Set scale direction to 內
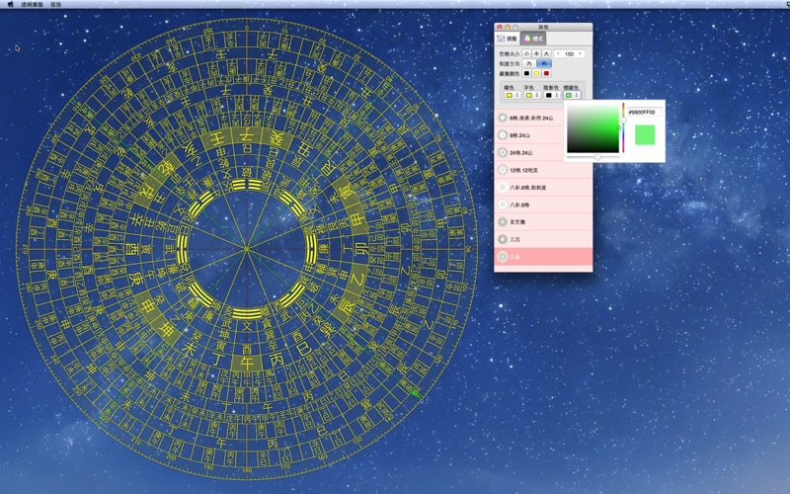790x494 pixels. [x=529, y=63]
